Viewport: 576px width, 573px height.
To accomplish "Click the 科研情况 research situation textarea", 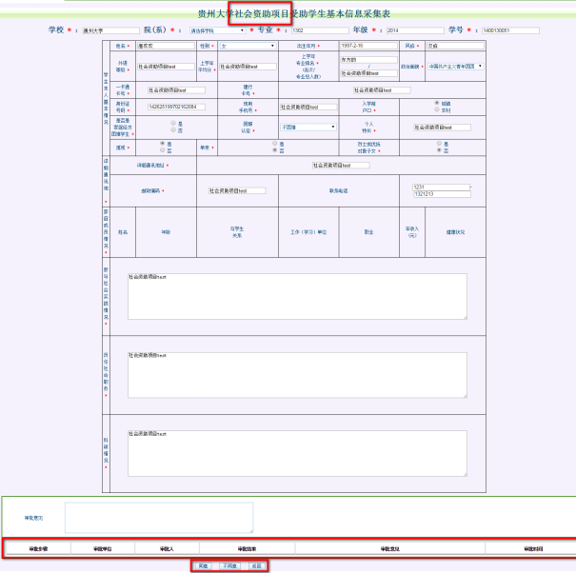I will coord(298,454).
